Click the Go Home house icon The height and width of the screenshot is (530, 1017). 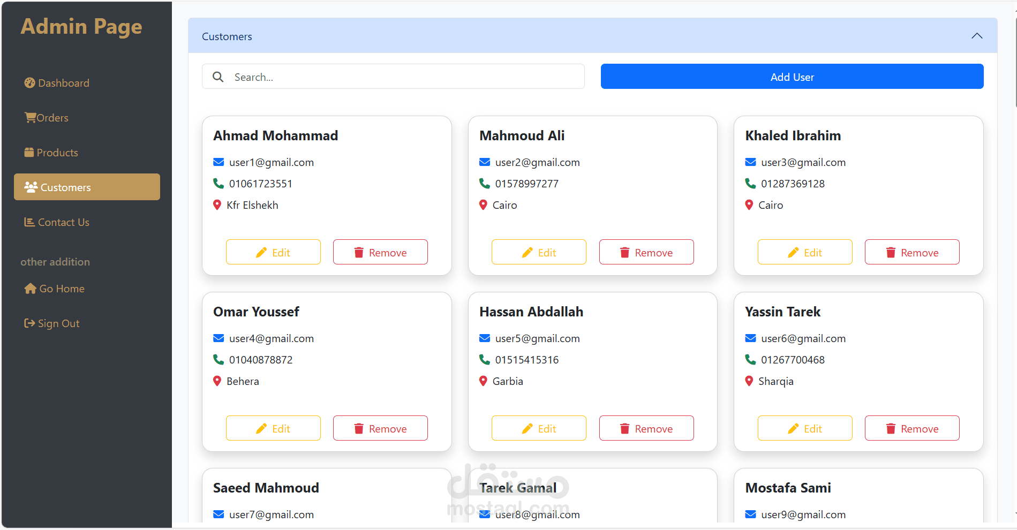pos(30,289)
